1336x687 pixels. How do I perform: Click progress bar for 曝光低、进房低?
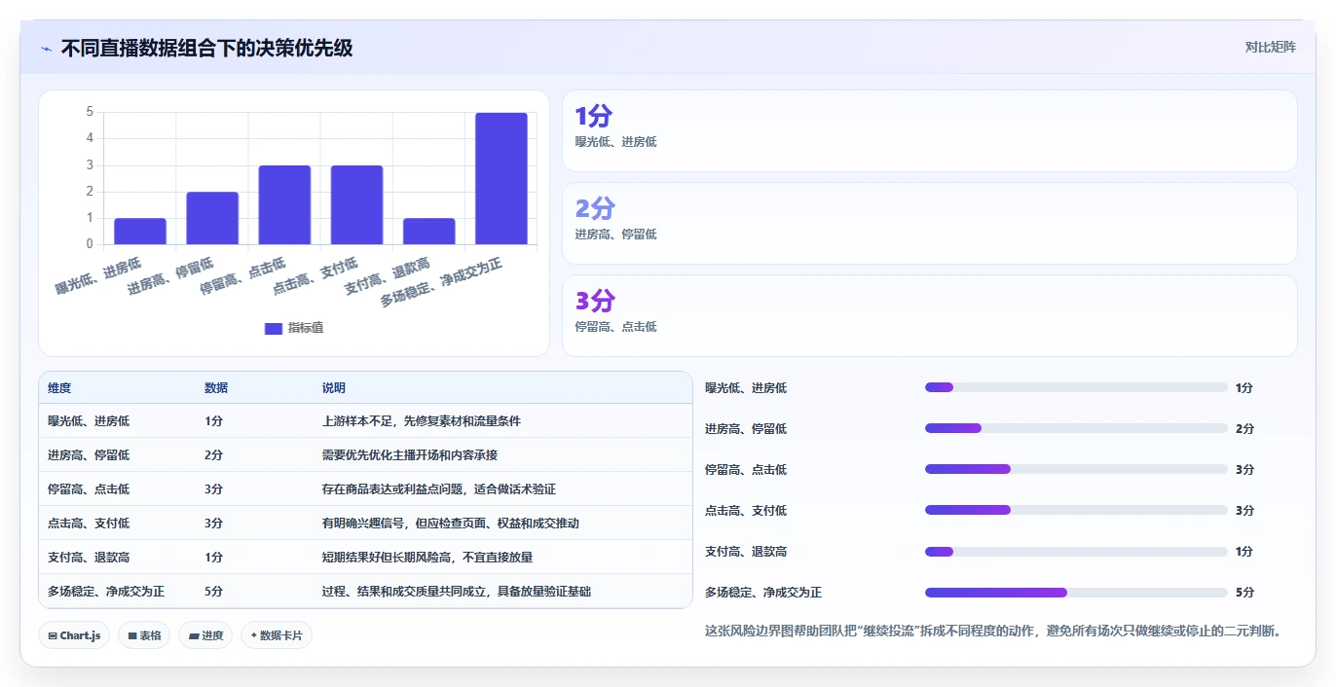(x=1076, y=387)
